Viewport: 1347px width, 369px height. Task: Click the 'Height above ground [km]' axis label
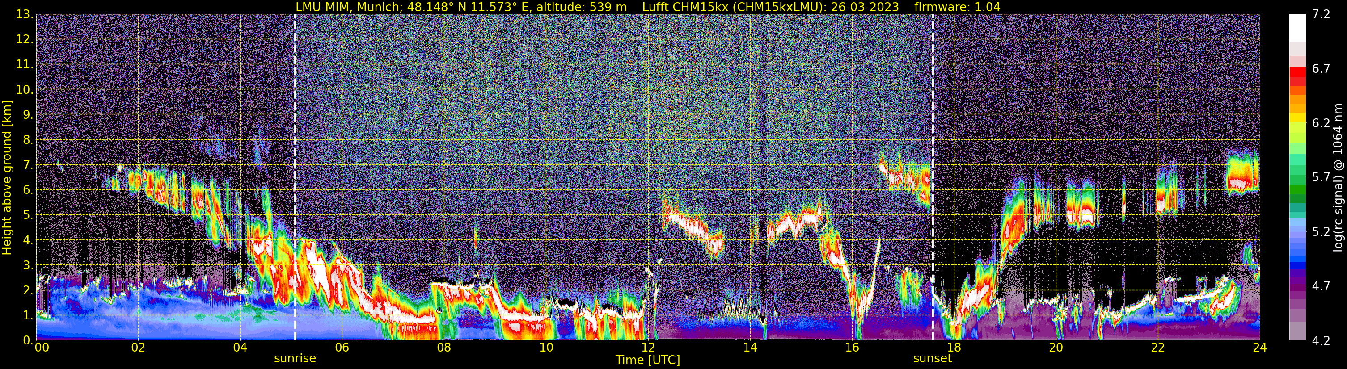tap(7, 177)
